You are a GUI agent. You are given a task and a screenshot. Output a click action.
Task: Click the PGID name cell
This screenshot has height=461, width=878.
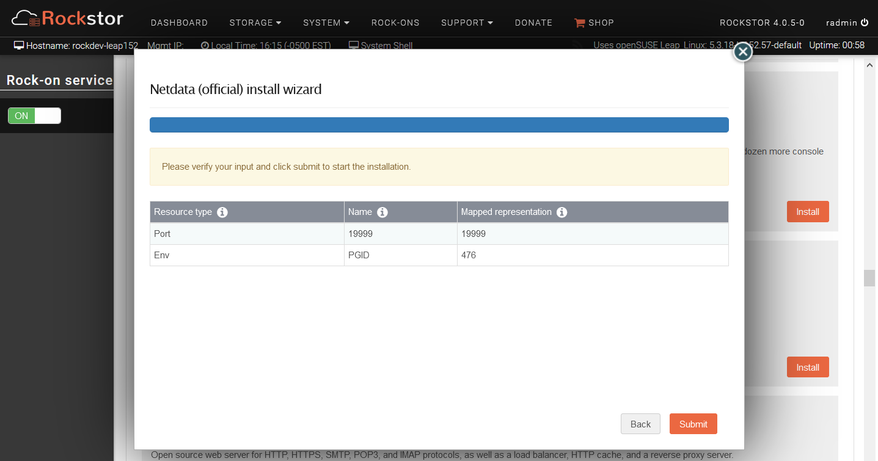point(401,255)
